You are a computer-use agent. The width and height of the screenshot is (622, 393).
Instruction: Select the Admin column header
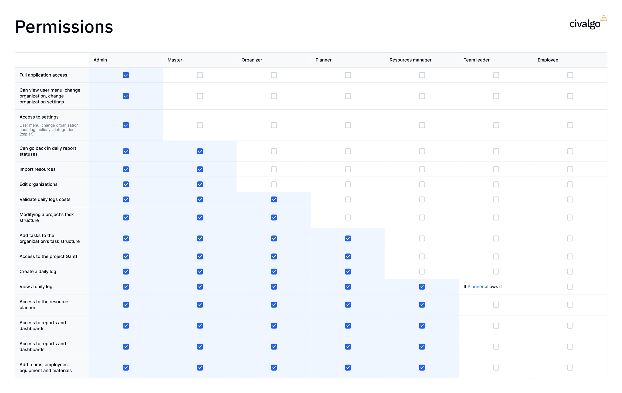point(100,60)
